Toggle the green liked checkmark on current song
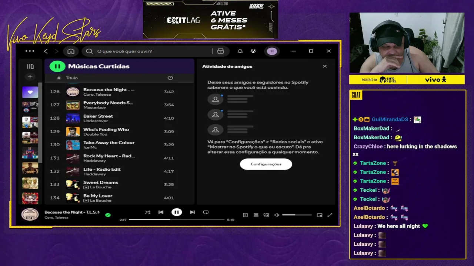The width and height of the screenshot is (474, 266). [x=108, y=215]
